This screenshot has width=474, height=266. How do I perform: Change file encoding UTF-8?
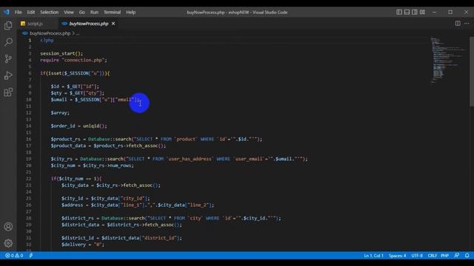[417, 256]
